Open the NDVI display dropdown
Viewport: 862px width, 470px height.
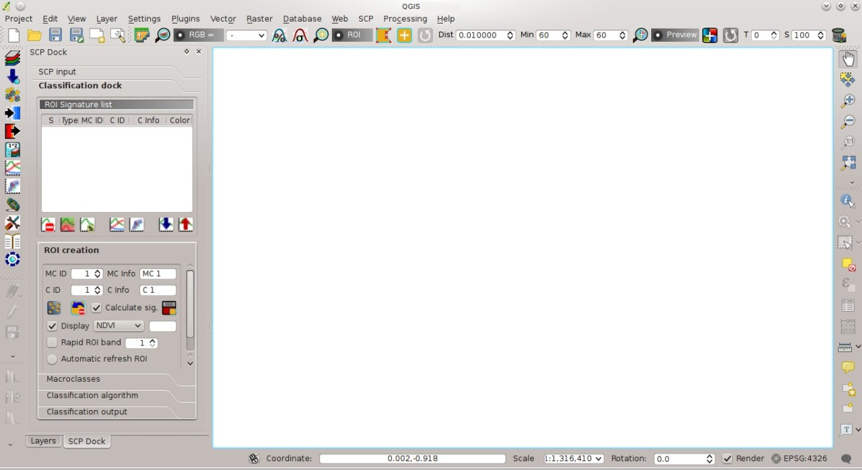click(119, 326)
